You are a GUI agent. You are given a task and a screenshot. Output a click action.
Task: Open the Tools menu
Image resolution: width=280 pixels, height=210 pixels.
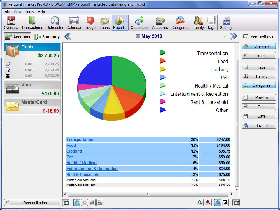[x=29, y=12]
